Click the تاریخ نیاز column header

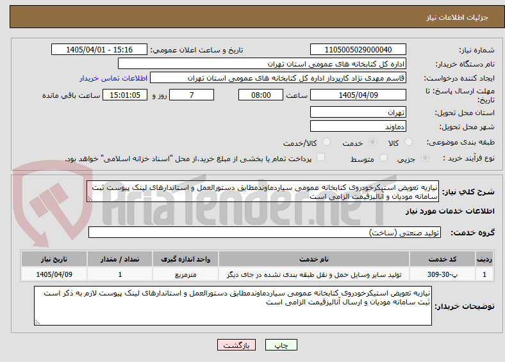pos(54,259)
